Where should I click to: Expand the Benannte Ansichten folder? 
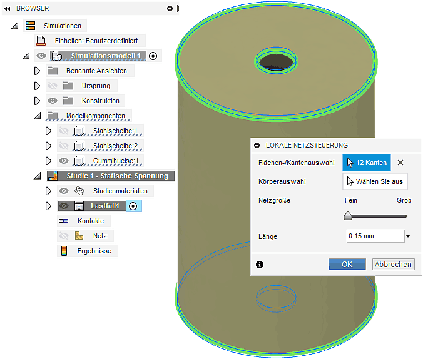tap(37, 71)
